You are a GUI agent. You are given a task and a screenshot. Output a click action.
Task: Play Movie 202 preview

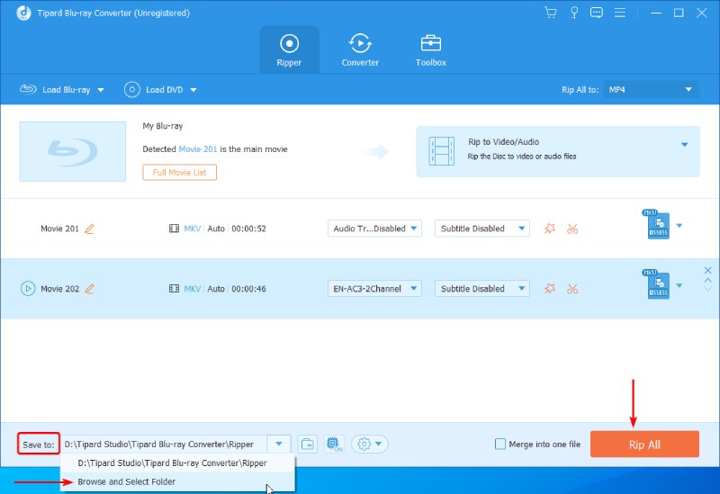point(28,288)
